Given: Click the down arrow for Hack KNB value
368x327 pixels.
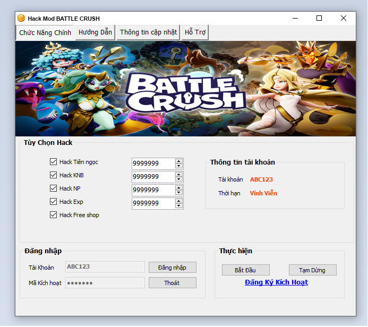Looking at the screenshot, I should click(x=179, y=179).
